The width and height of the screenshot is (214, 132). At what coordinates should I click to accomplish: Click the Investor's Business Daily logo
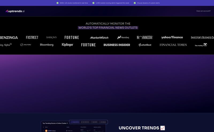tap(202, 38)
